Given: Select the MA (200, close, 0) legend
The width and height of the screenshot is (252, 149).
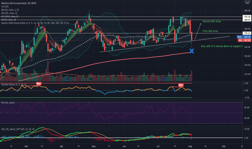Looking at the screenshot, I should point(10,17).
